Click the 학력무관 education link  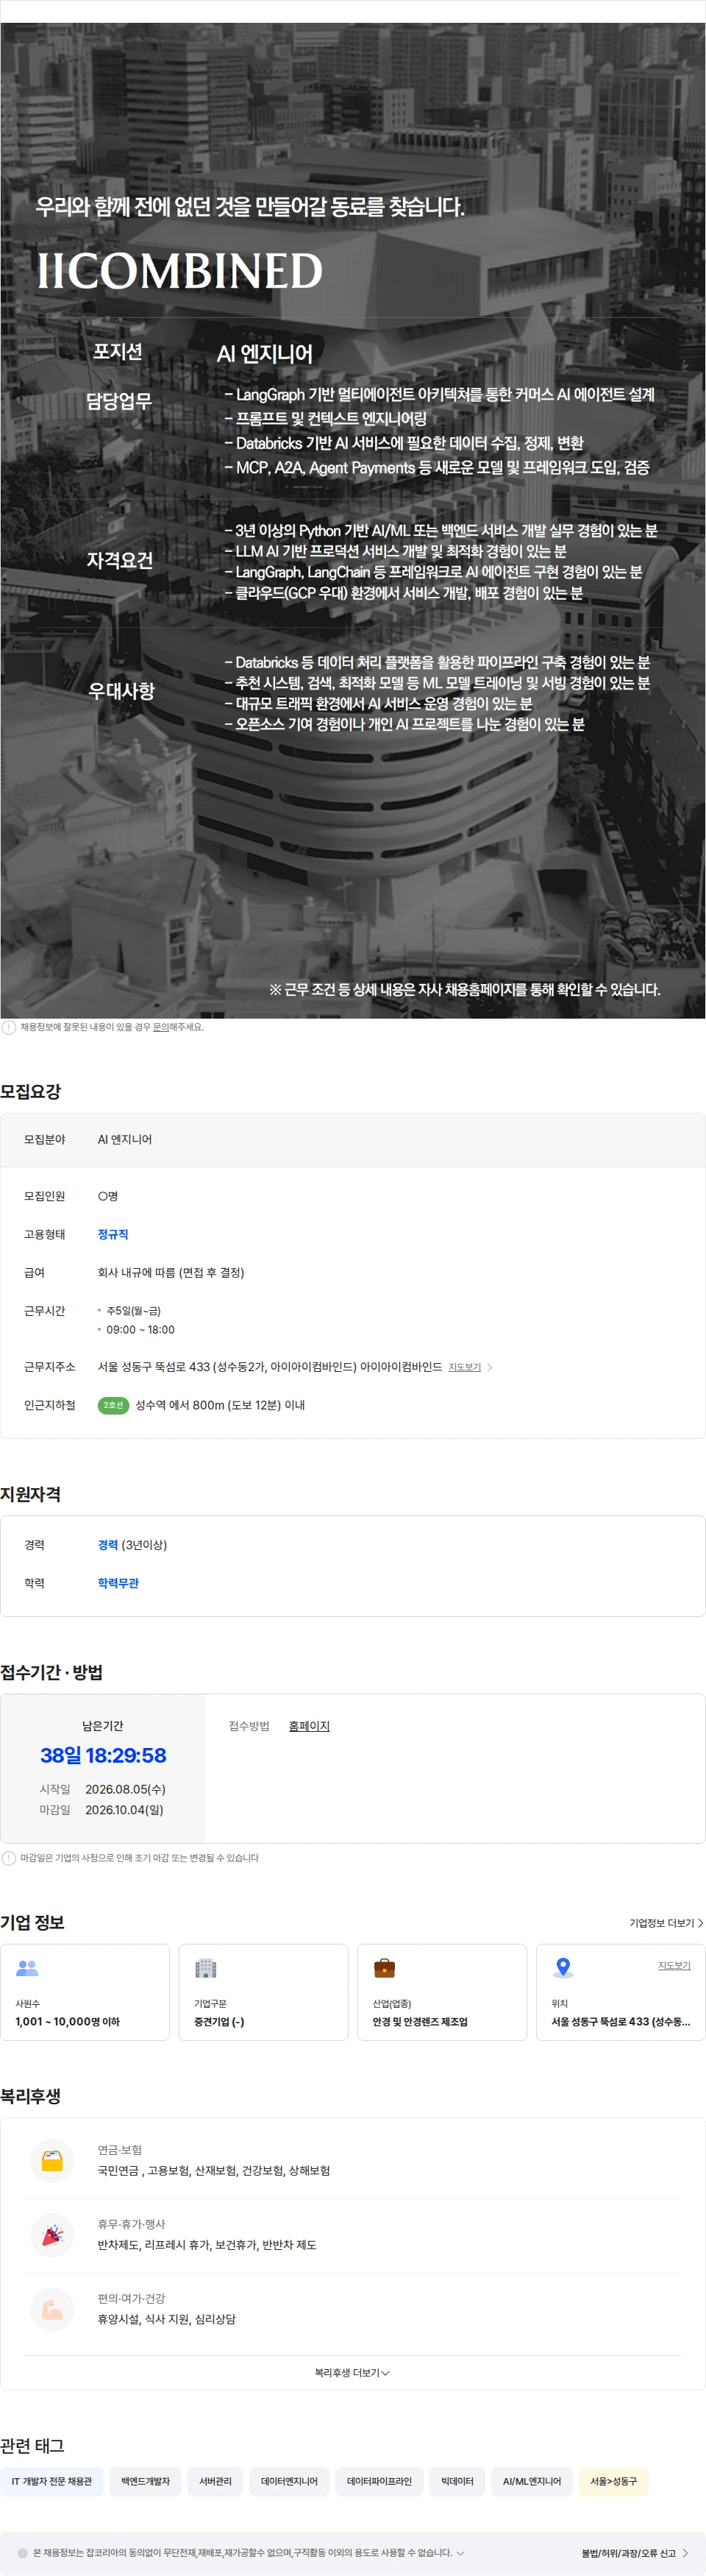click(x=118, y=1583)
